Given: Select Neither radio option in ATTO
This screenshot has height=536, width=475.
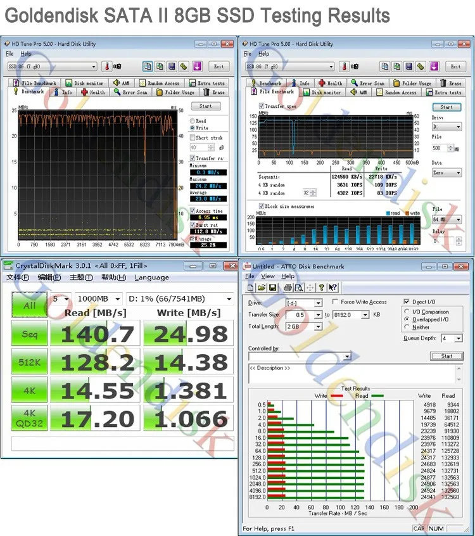Looking at the screenshot, I should tap(407, 327).
